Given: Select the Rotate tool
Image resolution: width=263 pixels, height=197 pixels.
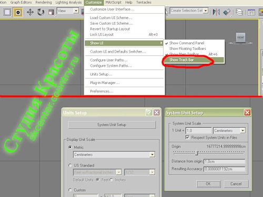Looking at the screenshot, I should [x=41, y=12].
